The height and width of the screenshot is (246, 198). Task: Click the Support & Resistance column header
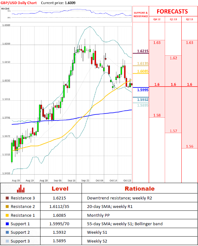pos(141,14)
